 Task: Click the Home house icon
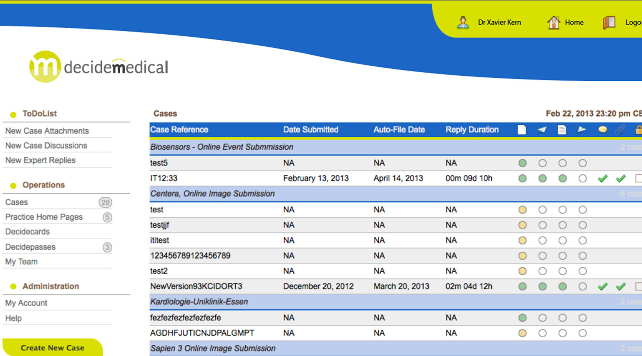[553, 22]
